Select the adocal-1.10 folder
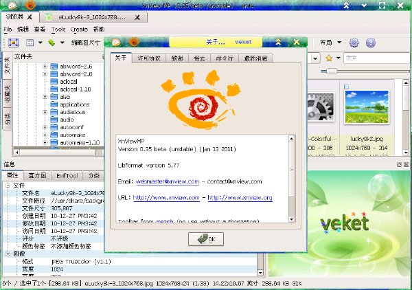The height and width of the screenshot is (290, 412). pyautogui.click(x=76, y=89)
